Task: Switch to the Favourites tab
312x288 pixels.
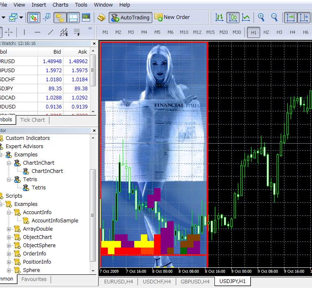Action: [x=34, y=279]
